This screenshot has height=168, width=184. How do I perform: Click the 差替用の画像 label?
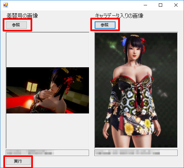coord(22,16)
